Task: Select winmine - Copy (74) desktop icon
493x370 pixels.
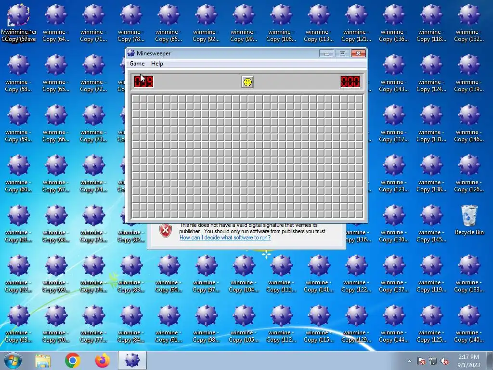Action: point(93,173)
